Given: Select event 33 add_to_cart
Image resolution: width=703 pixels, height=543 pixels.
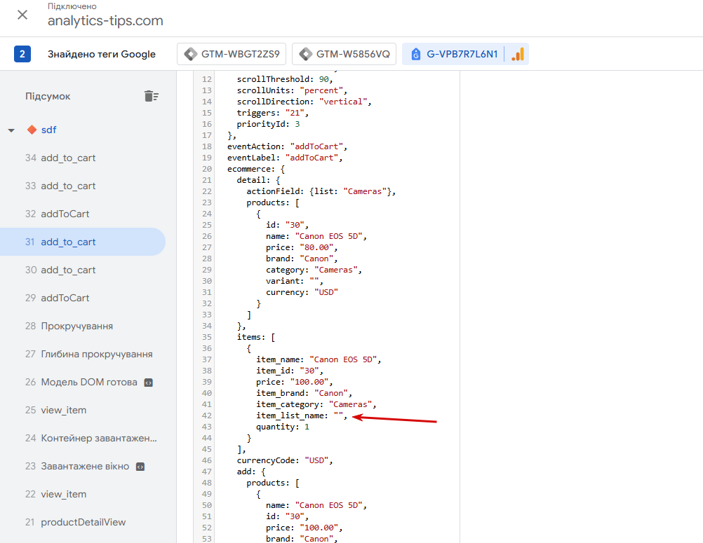Looking at the screenshot, I should point(83,186).
